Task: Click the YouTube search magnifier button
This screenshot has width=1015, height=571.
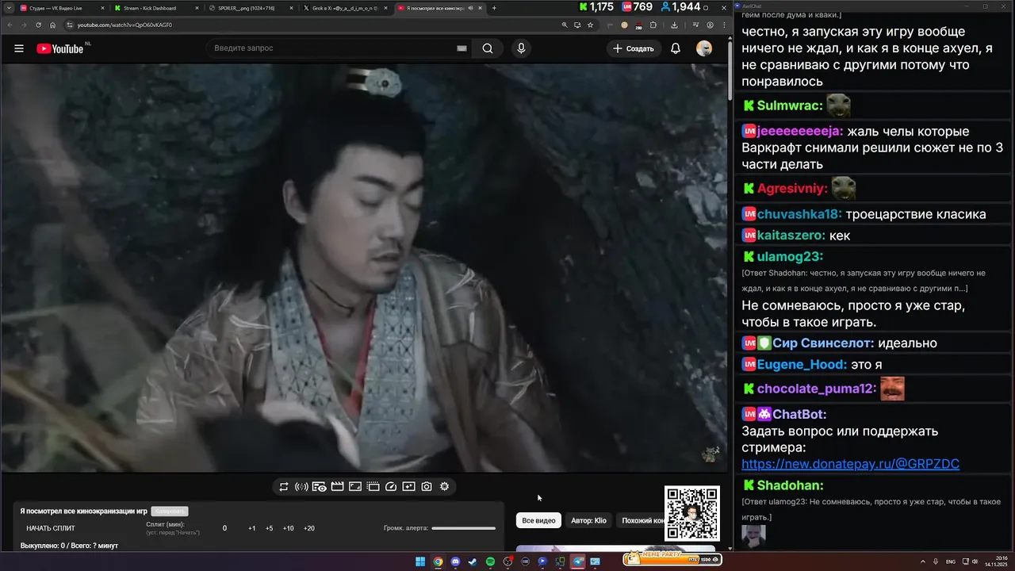Action: click(x=488, y=48)
